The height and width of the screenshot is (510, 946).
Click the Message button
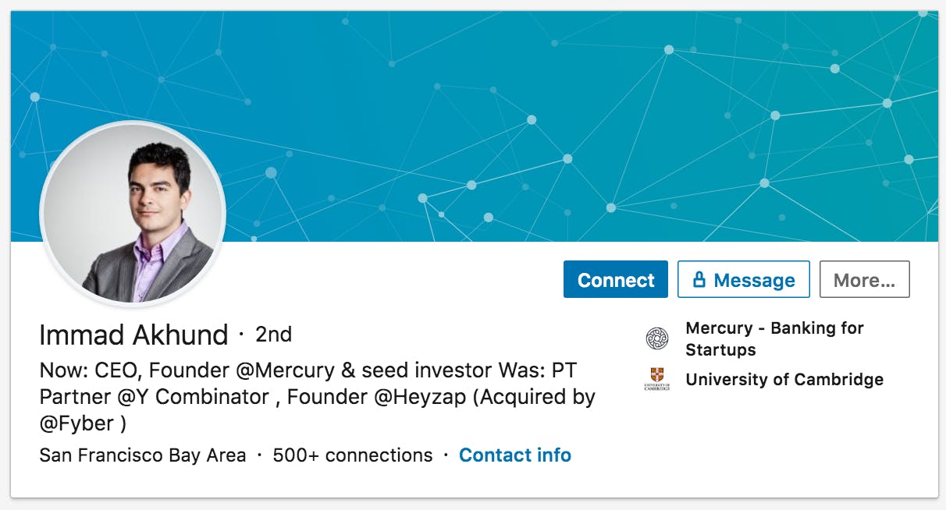click(x=743, y=279)
